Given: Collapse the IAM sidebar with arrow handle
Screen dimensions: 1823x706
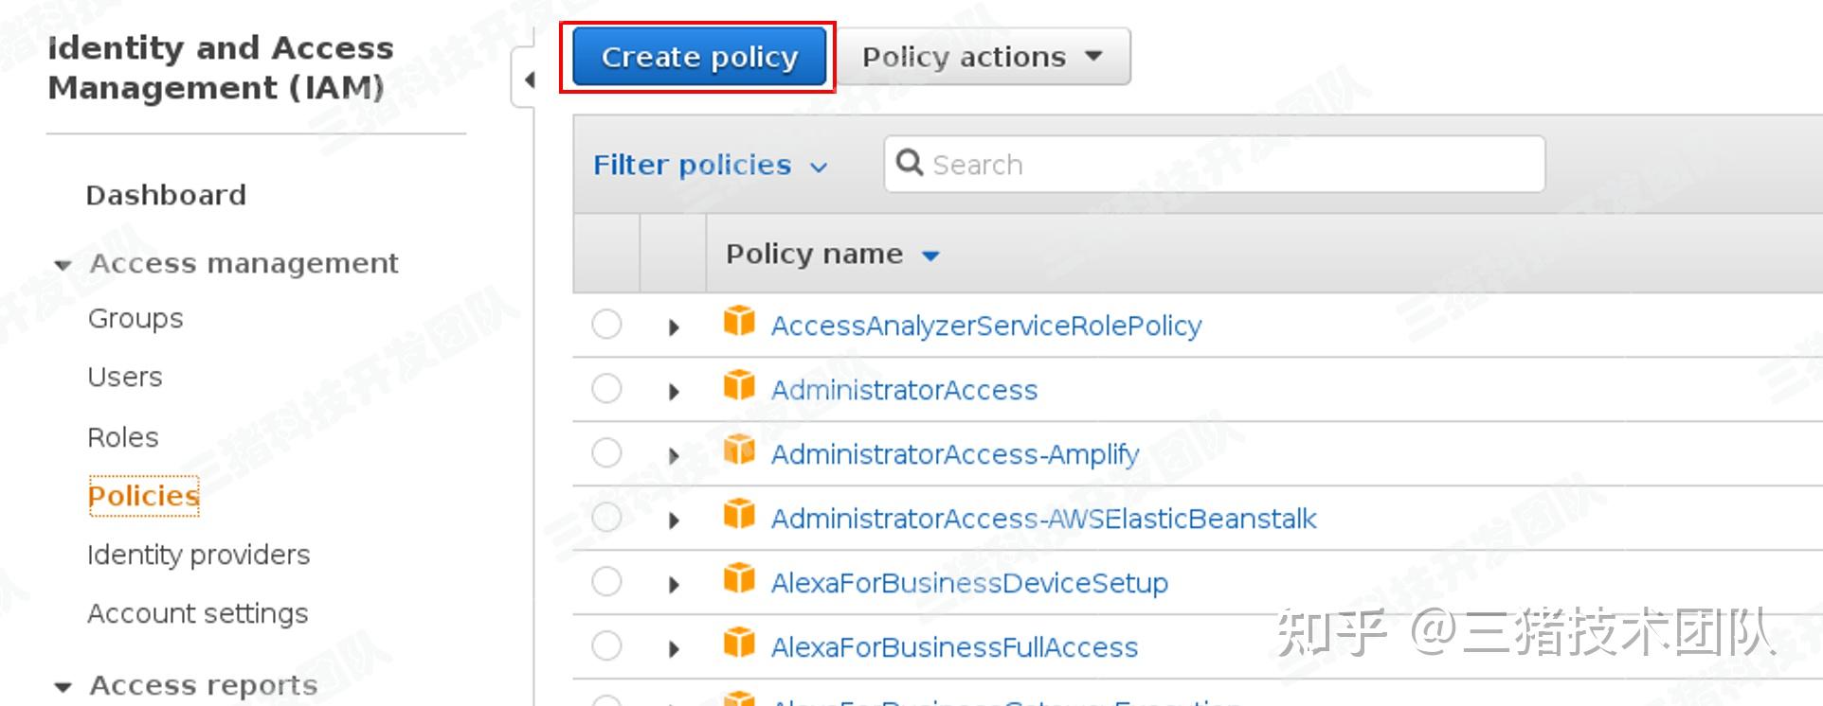Looking at the screenshot, I should tap(529, 80).
